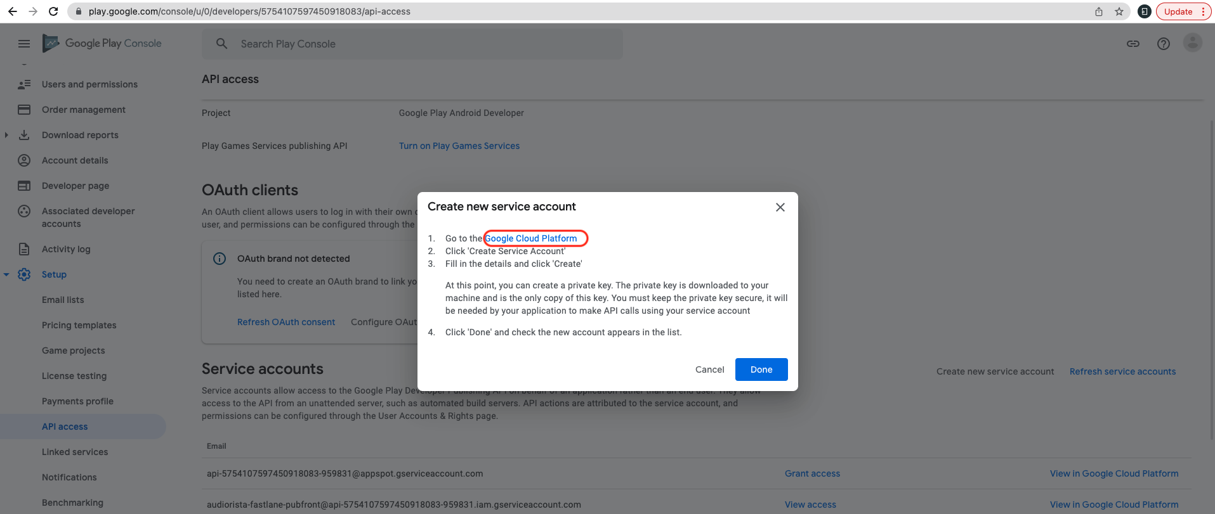Open the hamburger navigation menu
Viewport: 1215px width, 514px height.
point(24,44)
